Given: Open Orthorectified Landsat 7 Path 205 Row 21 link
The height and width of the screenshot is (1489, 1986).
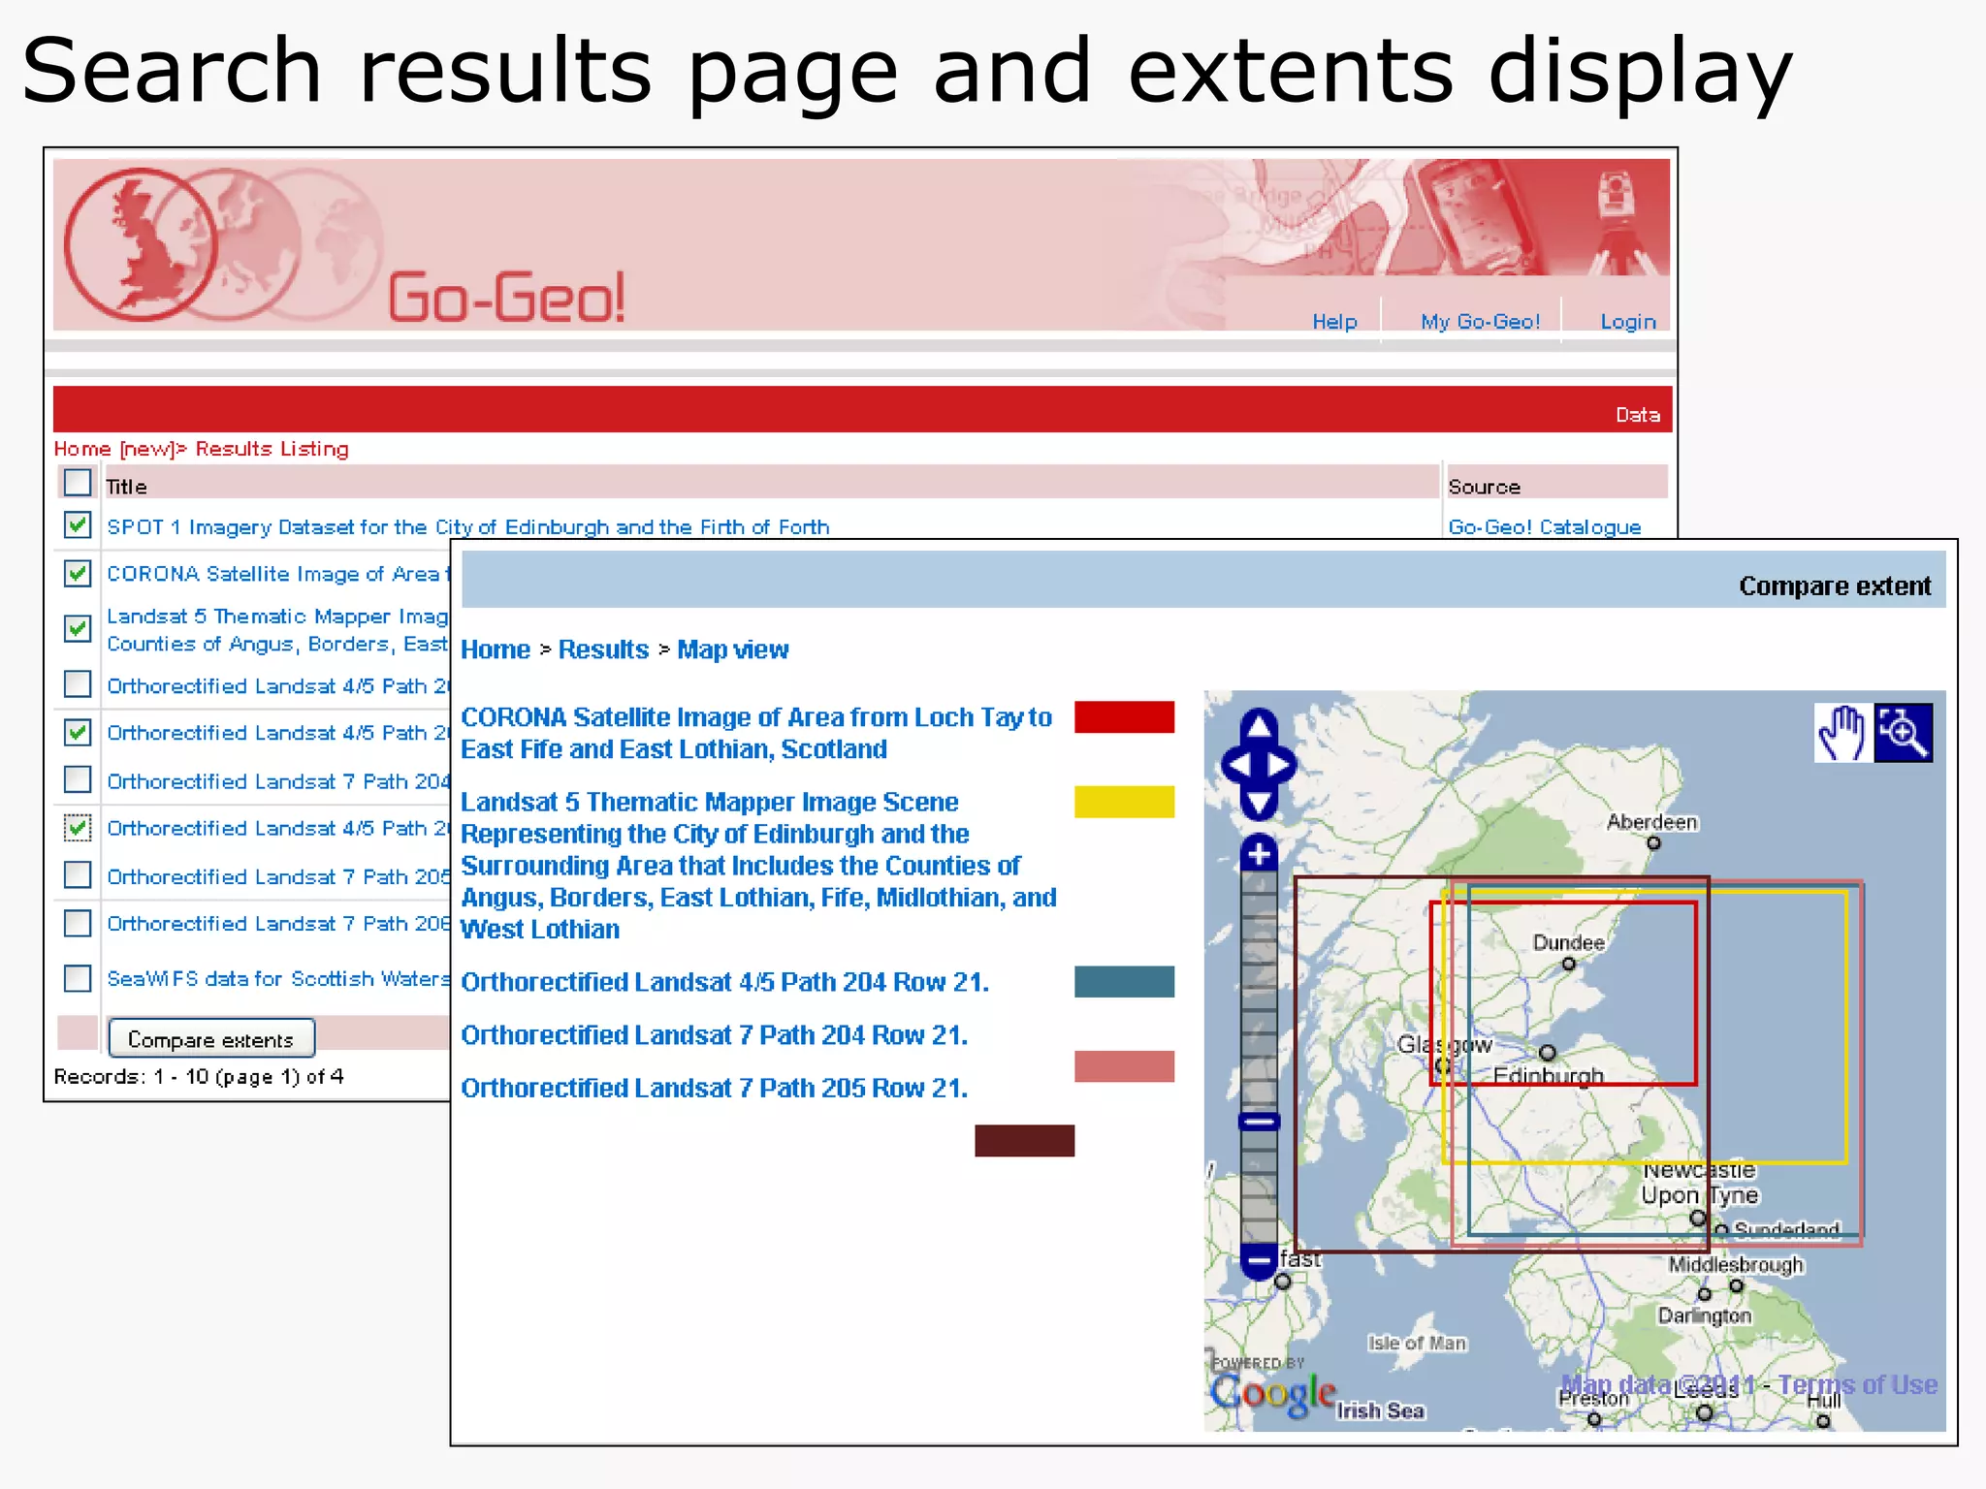Looking at the screenshot, I should (714, 1089).
